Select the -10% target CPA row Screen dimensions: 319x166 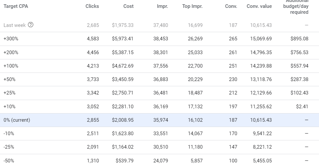pos(9,134)
